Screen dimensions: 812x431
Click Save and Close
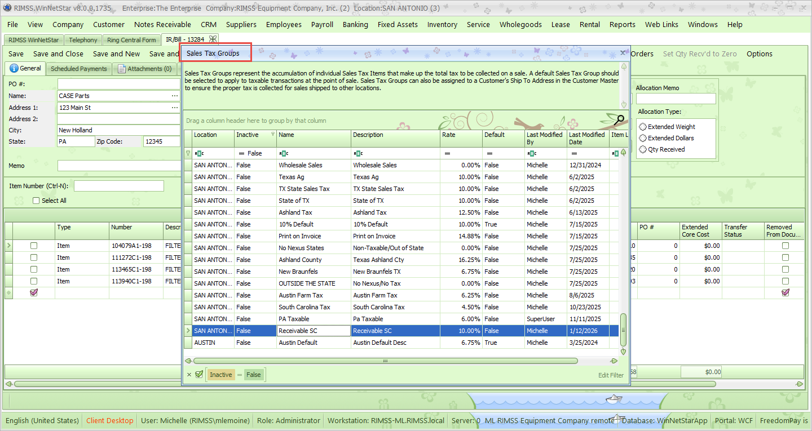(58, 54)
